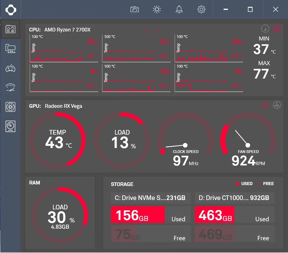
Task: Click the RAM LOAD 30 % gauge
Action: pyautogui.click(x=60, y=215)
